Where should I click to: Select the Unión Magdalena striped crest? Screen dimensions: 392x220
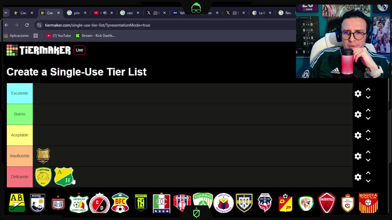pos(182,203)
